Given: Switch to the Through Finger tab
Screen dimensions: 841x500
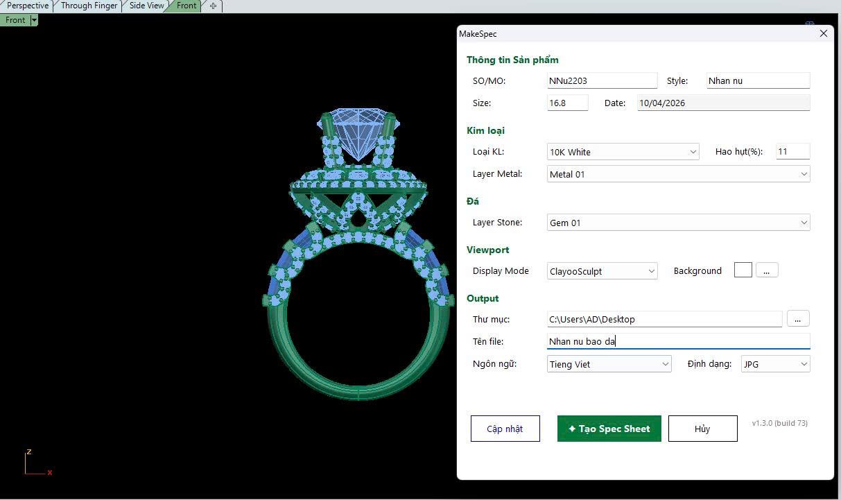Looking at the screenshot, I should (x=89, y=6).
